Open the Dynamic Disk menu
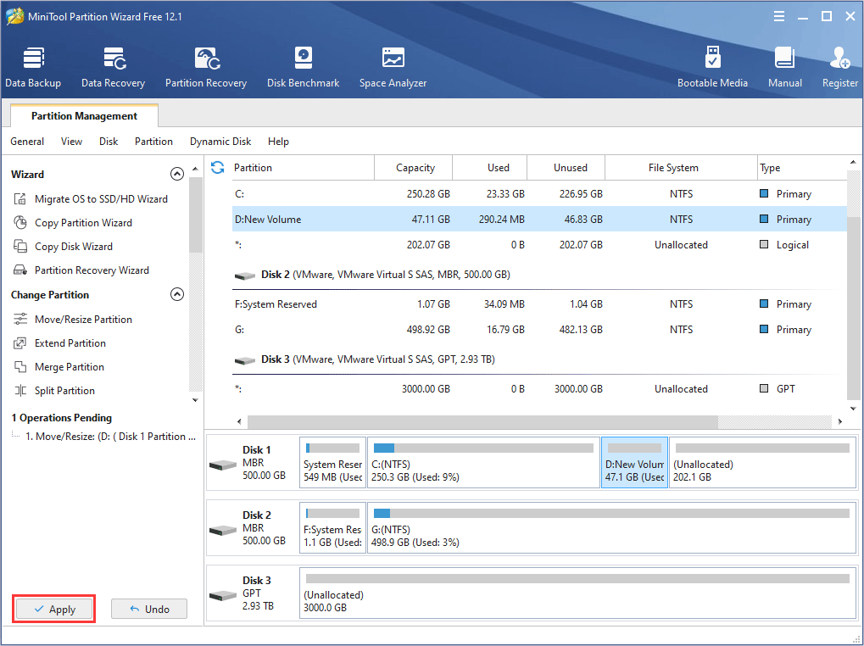Screen dimensions: 864x646 (220, 142)
